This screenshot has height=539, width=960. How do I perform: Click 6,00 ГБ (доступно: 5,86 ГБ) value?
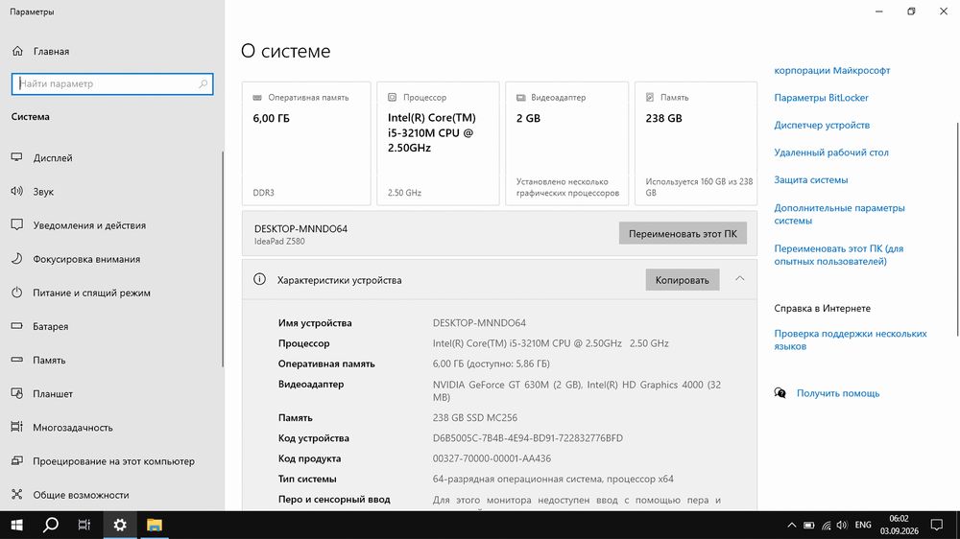491,363
